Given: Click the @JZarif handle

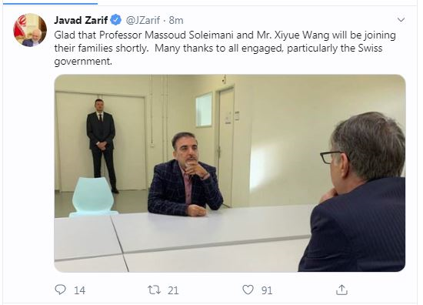Looking at the screenshot, I should click(143, 20).
